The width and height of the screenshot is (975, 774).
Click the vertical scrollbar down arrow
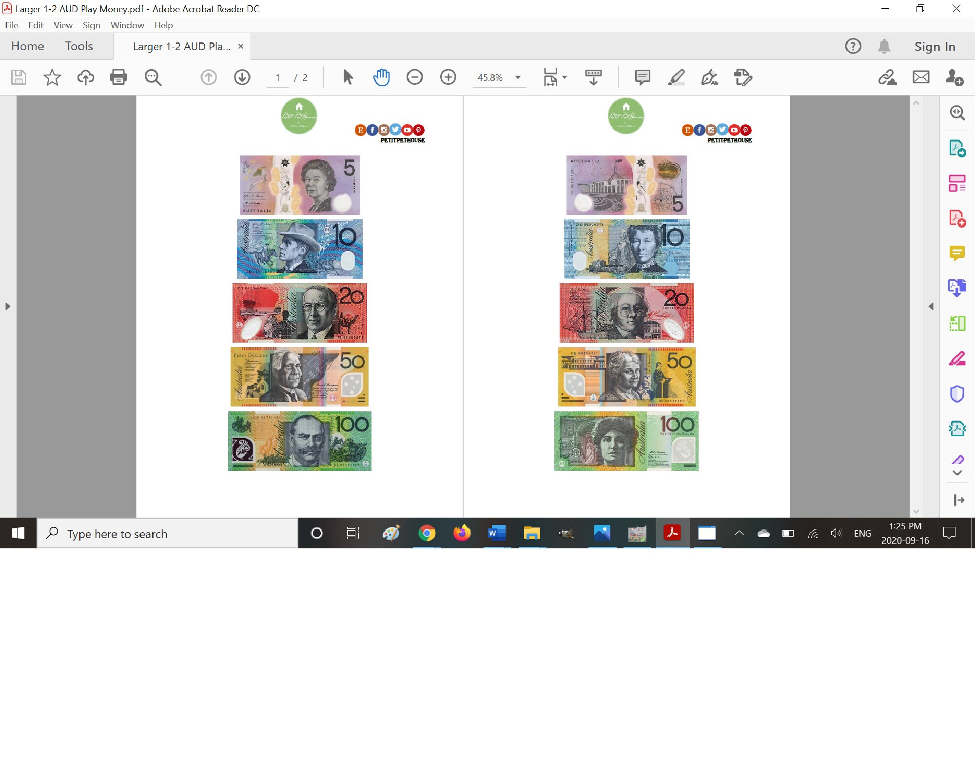click(x=916, y=511)
